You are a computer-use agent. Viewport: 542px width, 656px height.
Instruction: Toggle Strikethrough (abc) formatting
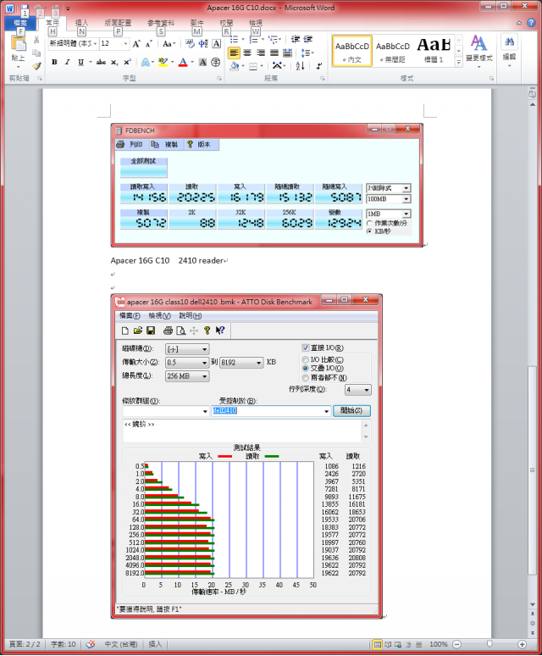(101, 63)
